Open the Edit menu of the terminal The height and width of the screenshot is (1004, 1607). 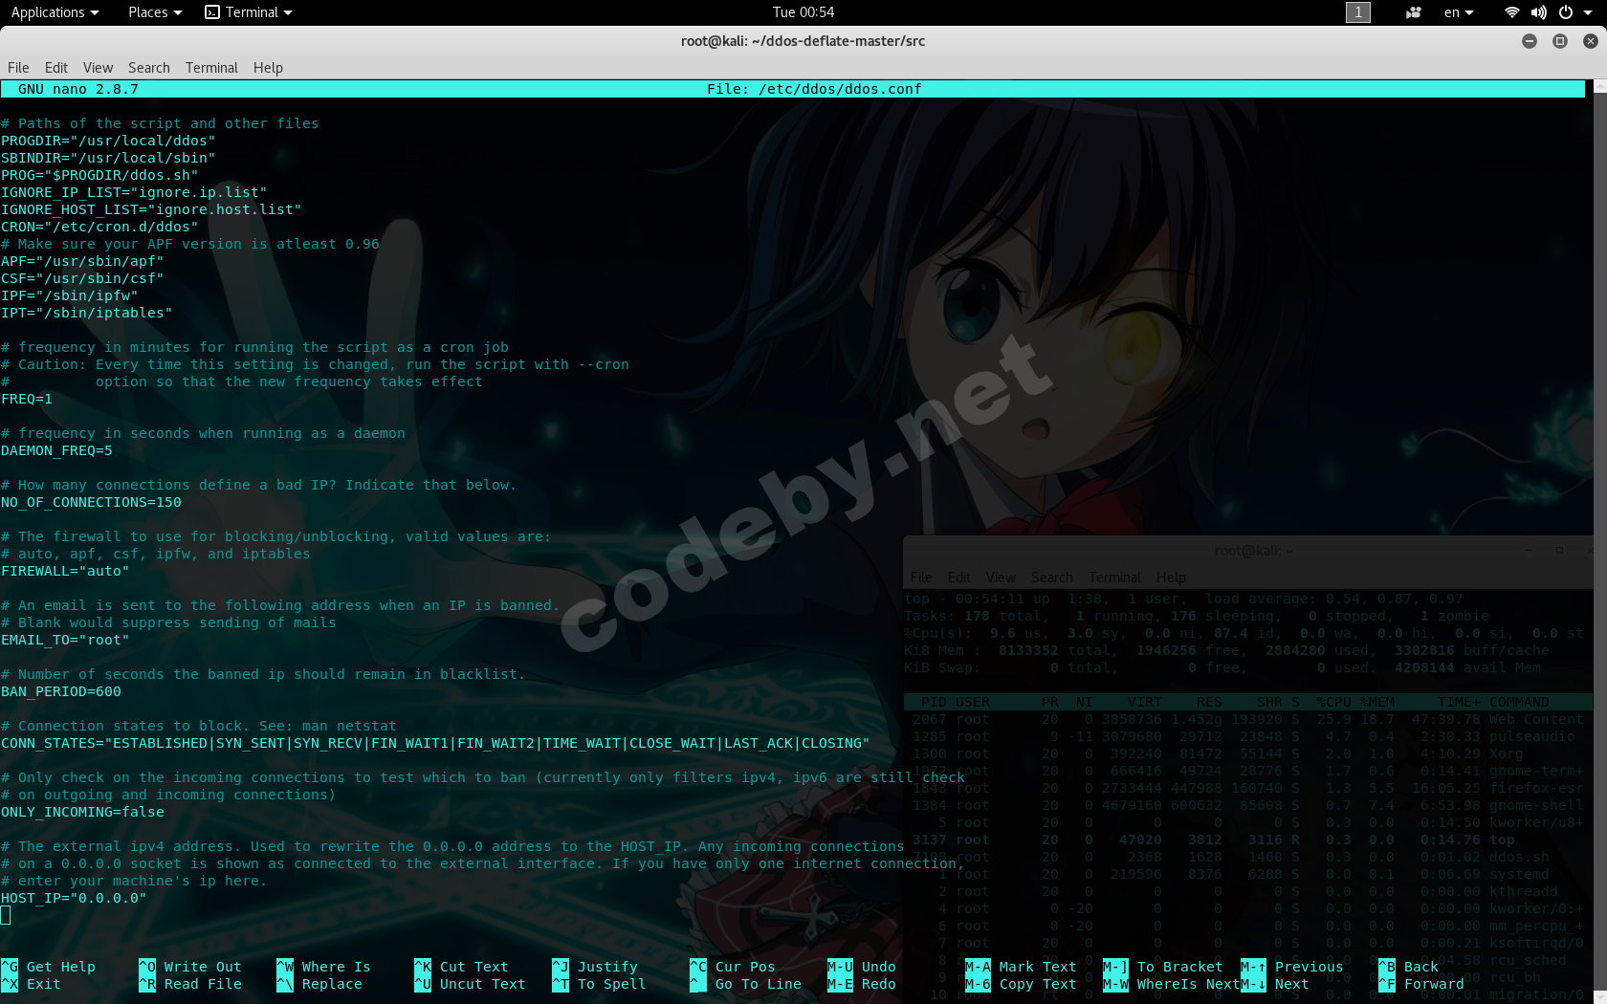point(56,68)
